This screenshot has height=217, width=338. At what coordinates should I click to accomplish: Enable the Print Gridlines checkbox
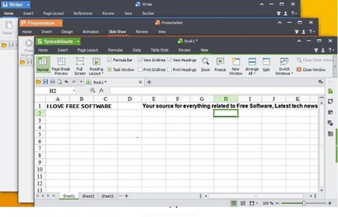click(x=140, y=70)
